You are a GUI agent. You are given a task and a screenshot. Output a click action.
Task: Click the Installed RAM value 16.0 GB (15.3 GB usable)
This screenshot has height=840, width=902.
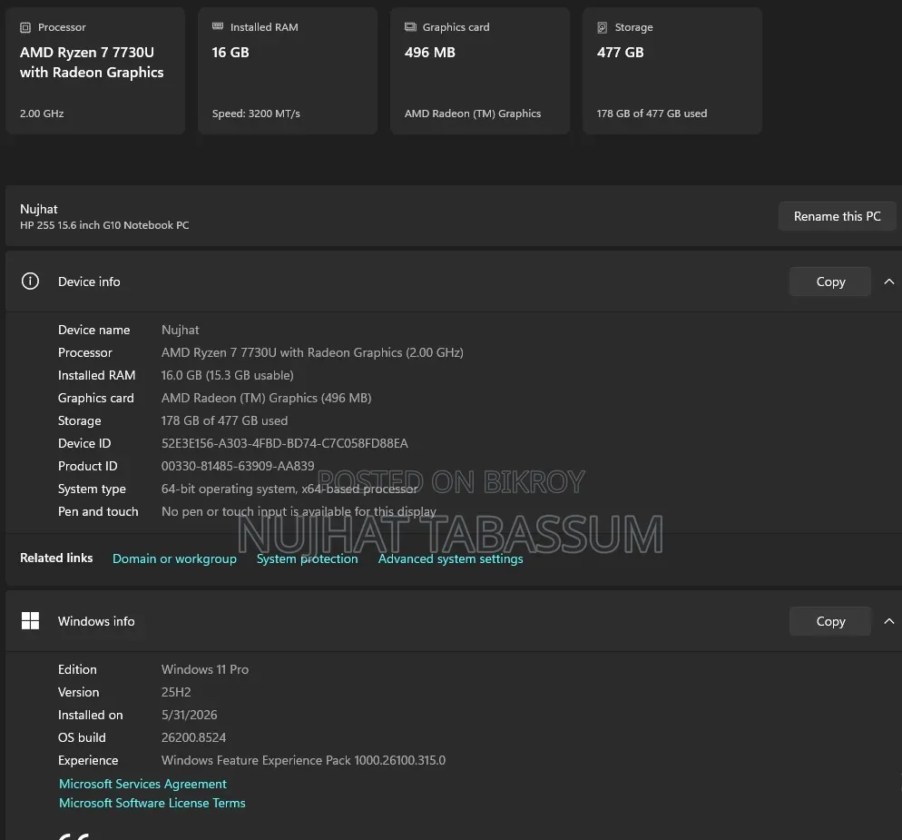[227, 375]
